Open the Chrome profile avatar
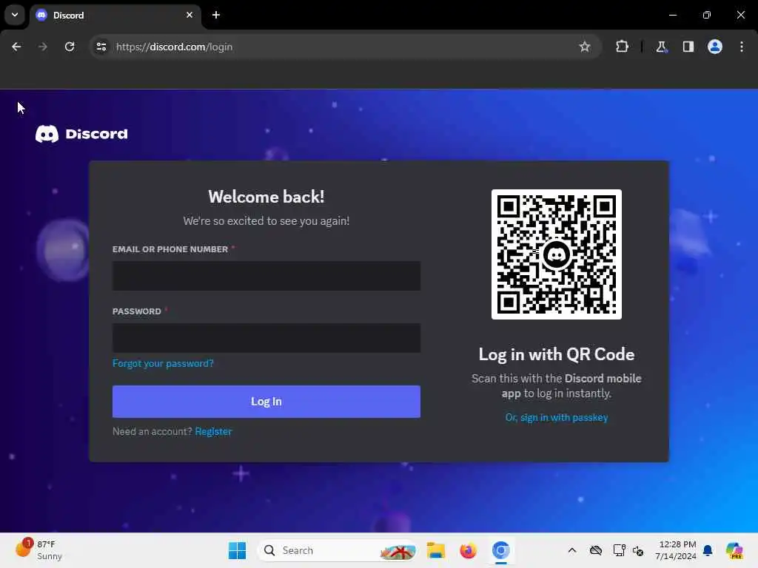 [x=714, y=47]
